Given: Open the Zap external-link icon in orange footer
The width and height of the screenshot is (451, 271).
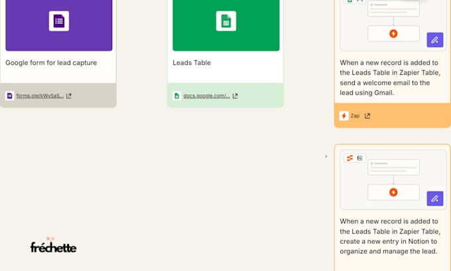Looking at the screenshot, I should pyautogui.click(x=367, y=116).
